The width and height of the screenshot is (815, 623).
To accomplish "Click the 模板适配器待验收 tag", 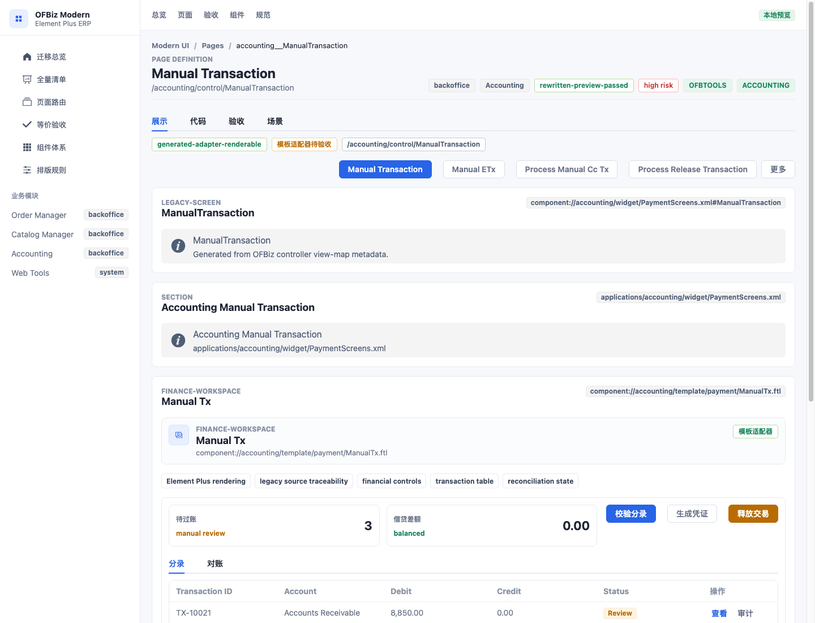I will (304, 144).
